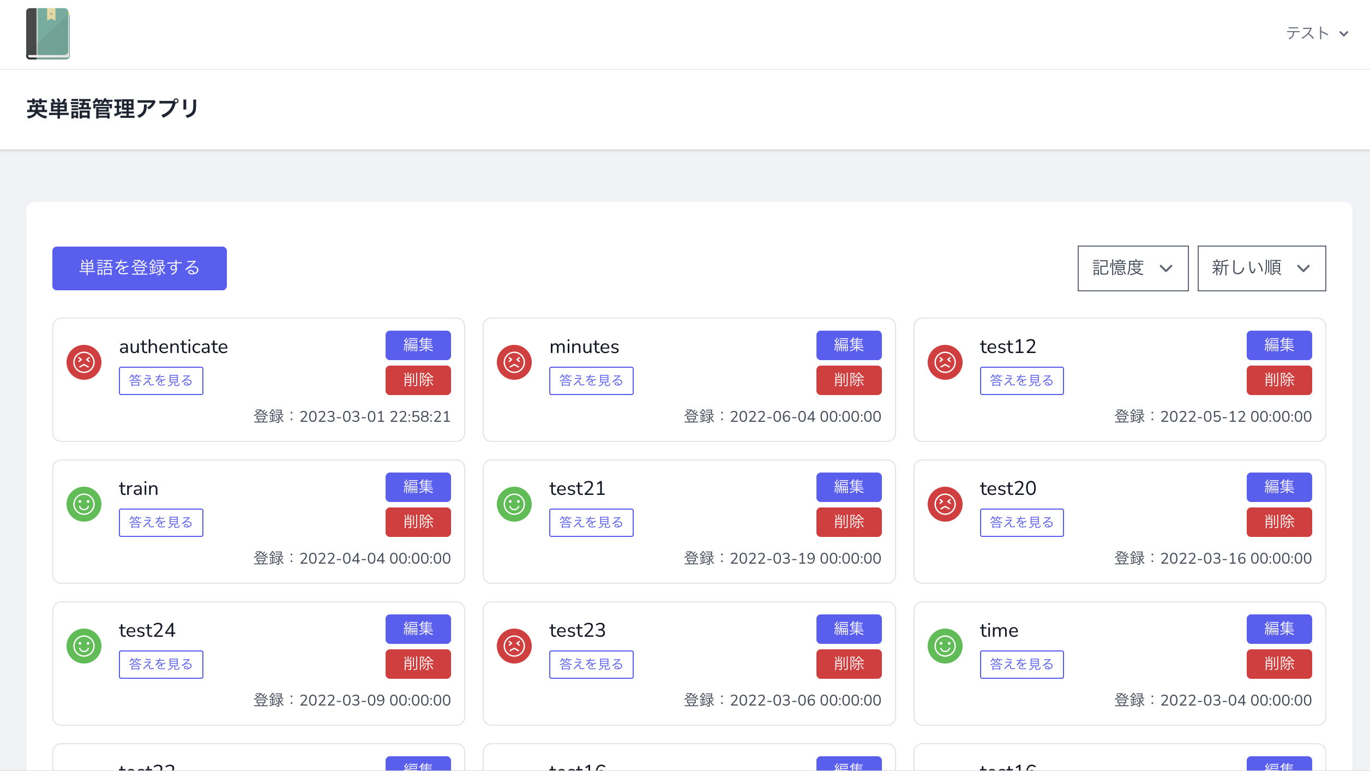1370x771 pixels.
Task: Delete the minutes word card
Action: [x=849, y=380]
